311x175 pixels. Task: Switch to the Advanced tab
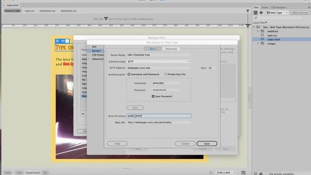tap(171, 49)
